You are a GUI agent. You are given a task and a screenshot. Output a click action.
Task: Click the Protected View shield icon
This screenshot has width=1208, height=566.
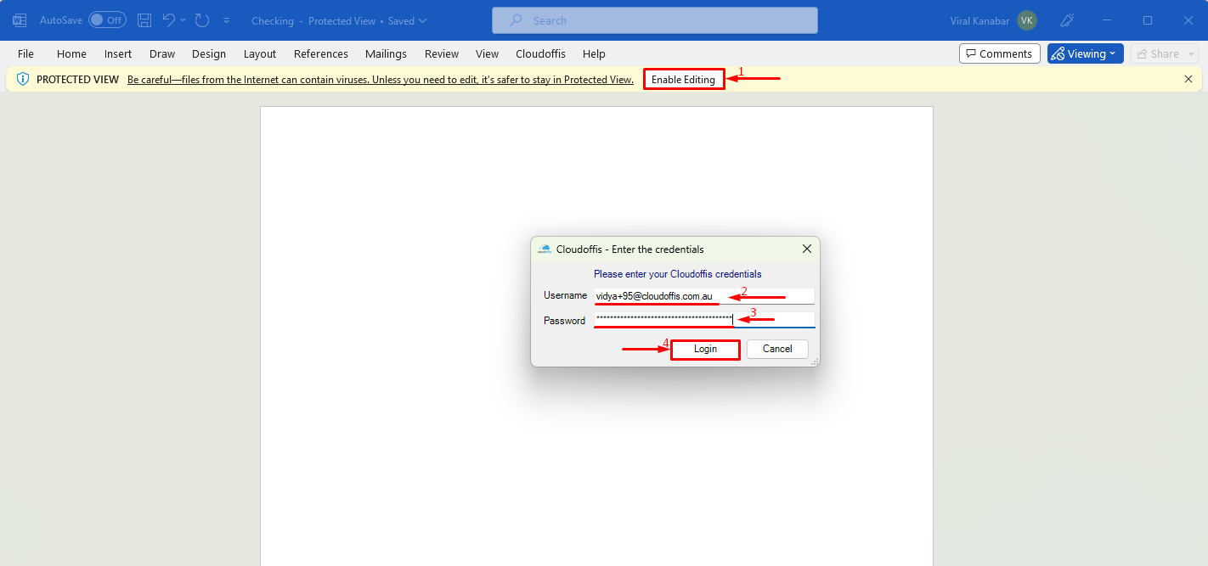click(x=23, y=79)
